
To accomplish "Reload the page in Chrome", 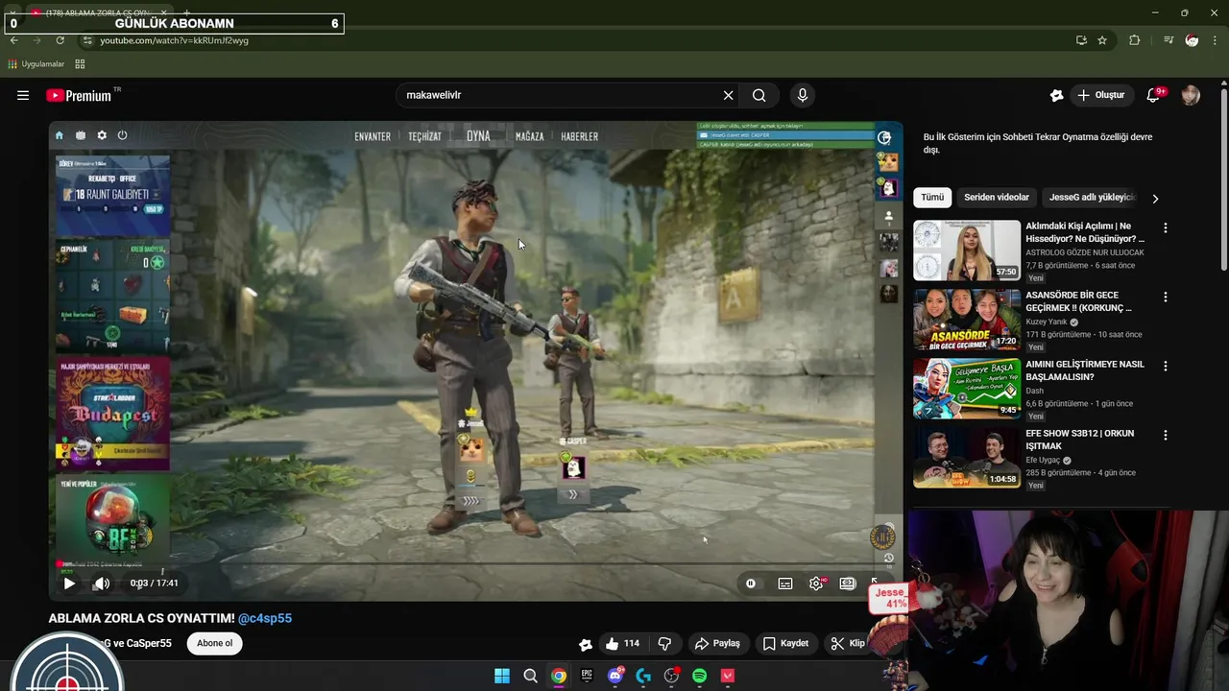I will pyautogui.click(x=60, y=40).
